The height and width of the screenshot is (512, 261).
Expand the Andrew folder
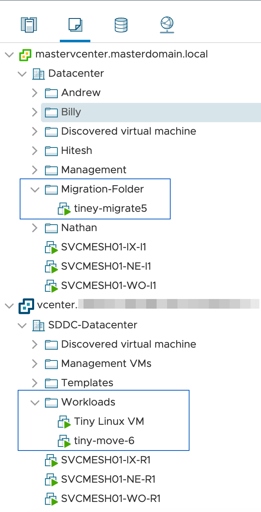click(35, 93)
